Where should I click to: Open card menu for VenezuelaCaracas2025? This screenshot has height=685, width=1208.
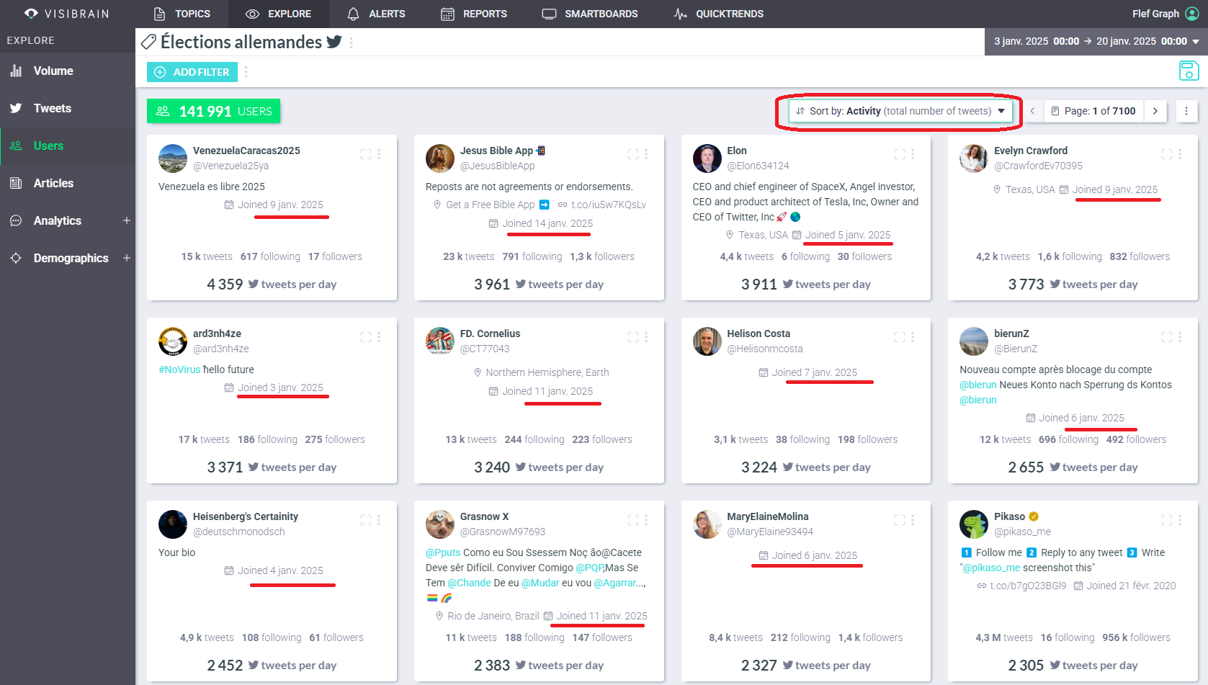click(x=379, y=154)
